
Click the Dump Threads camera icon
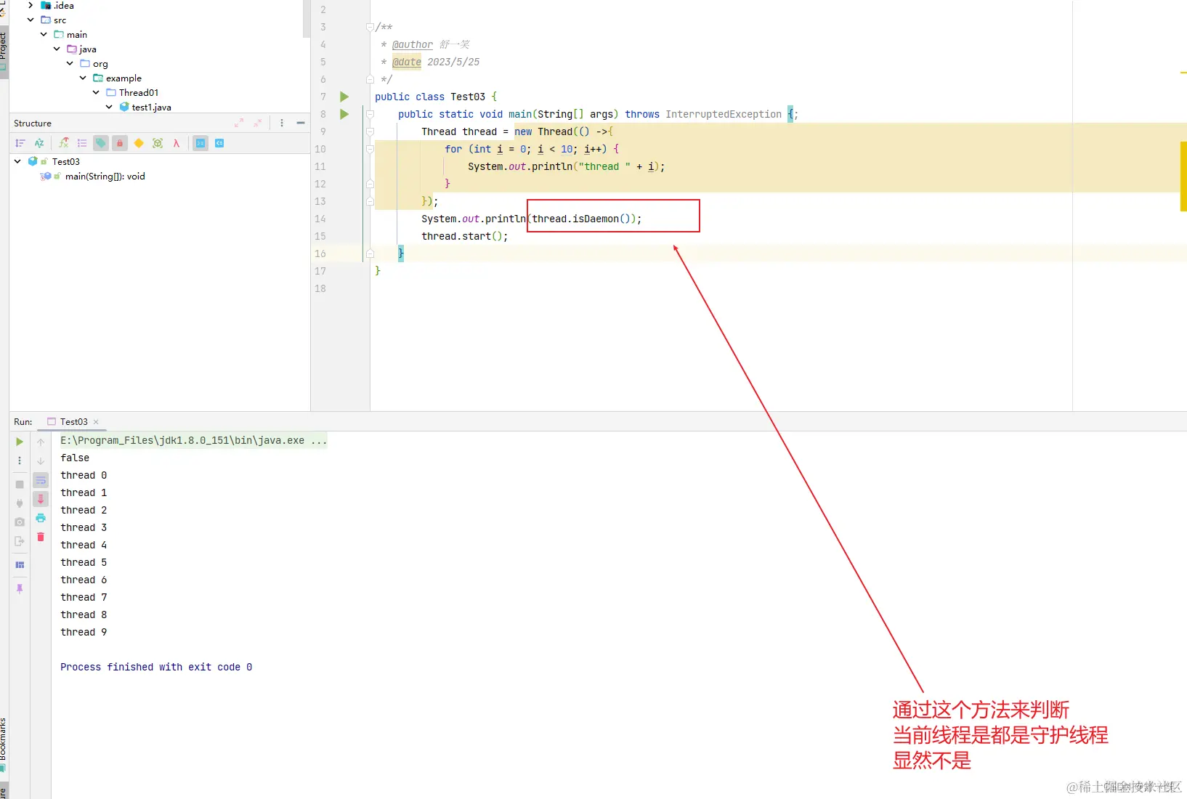pos(20,522)
